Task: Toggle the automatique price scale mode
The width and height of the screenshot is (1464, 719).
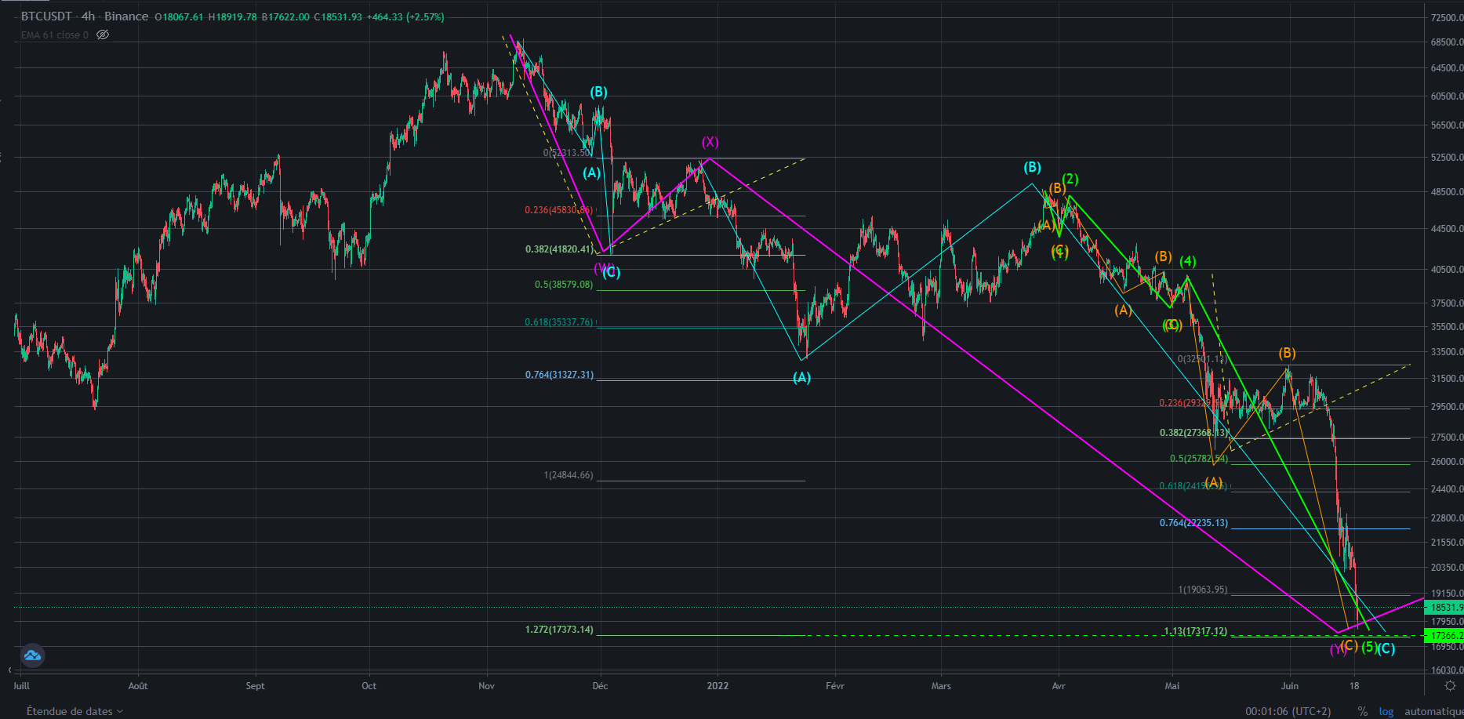Action: [1433, 711]
